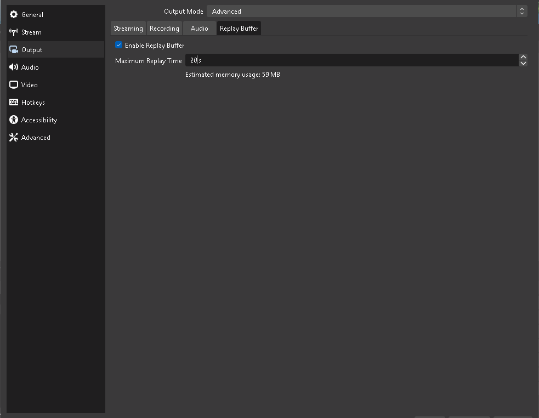Screen dimensions: 539x418
Task: Open Video label in sidebar
Action: click(x=29, y=84)
